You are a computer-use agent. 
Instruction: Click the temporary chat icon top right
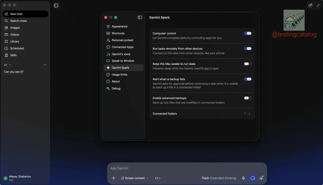310,6
